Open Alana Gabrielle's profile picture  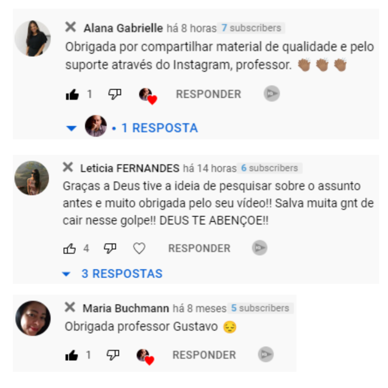(33, 38)
